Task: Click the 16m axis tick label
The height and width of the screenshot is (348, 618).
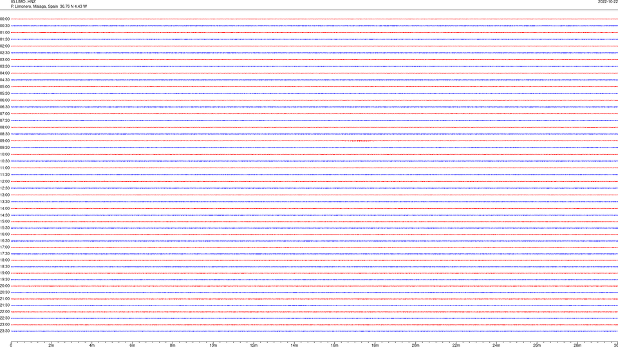Action: (335, 345)
